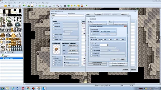Select the Диапазон radio button
This screenshot has width=161, height=90.
tap(92, 34)
